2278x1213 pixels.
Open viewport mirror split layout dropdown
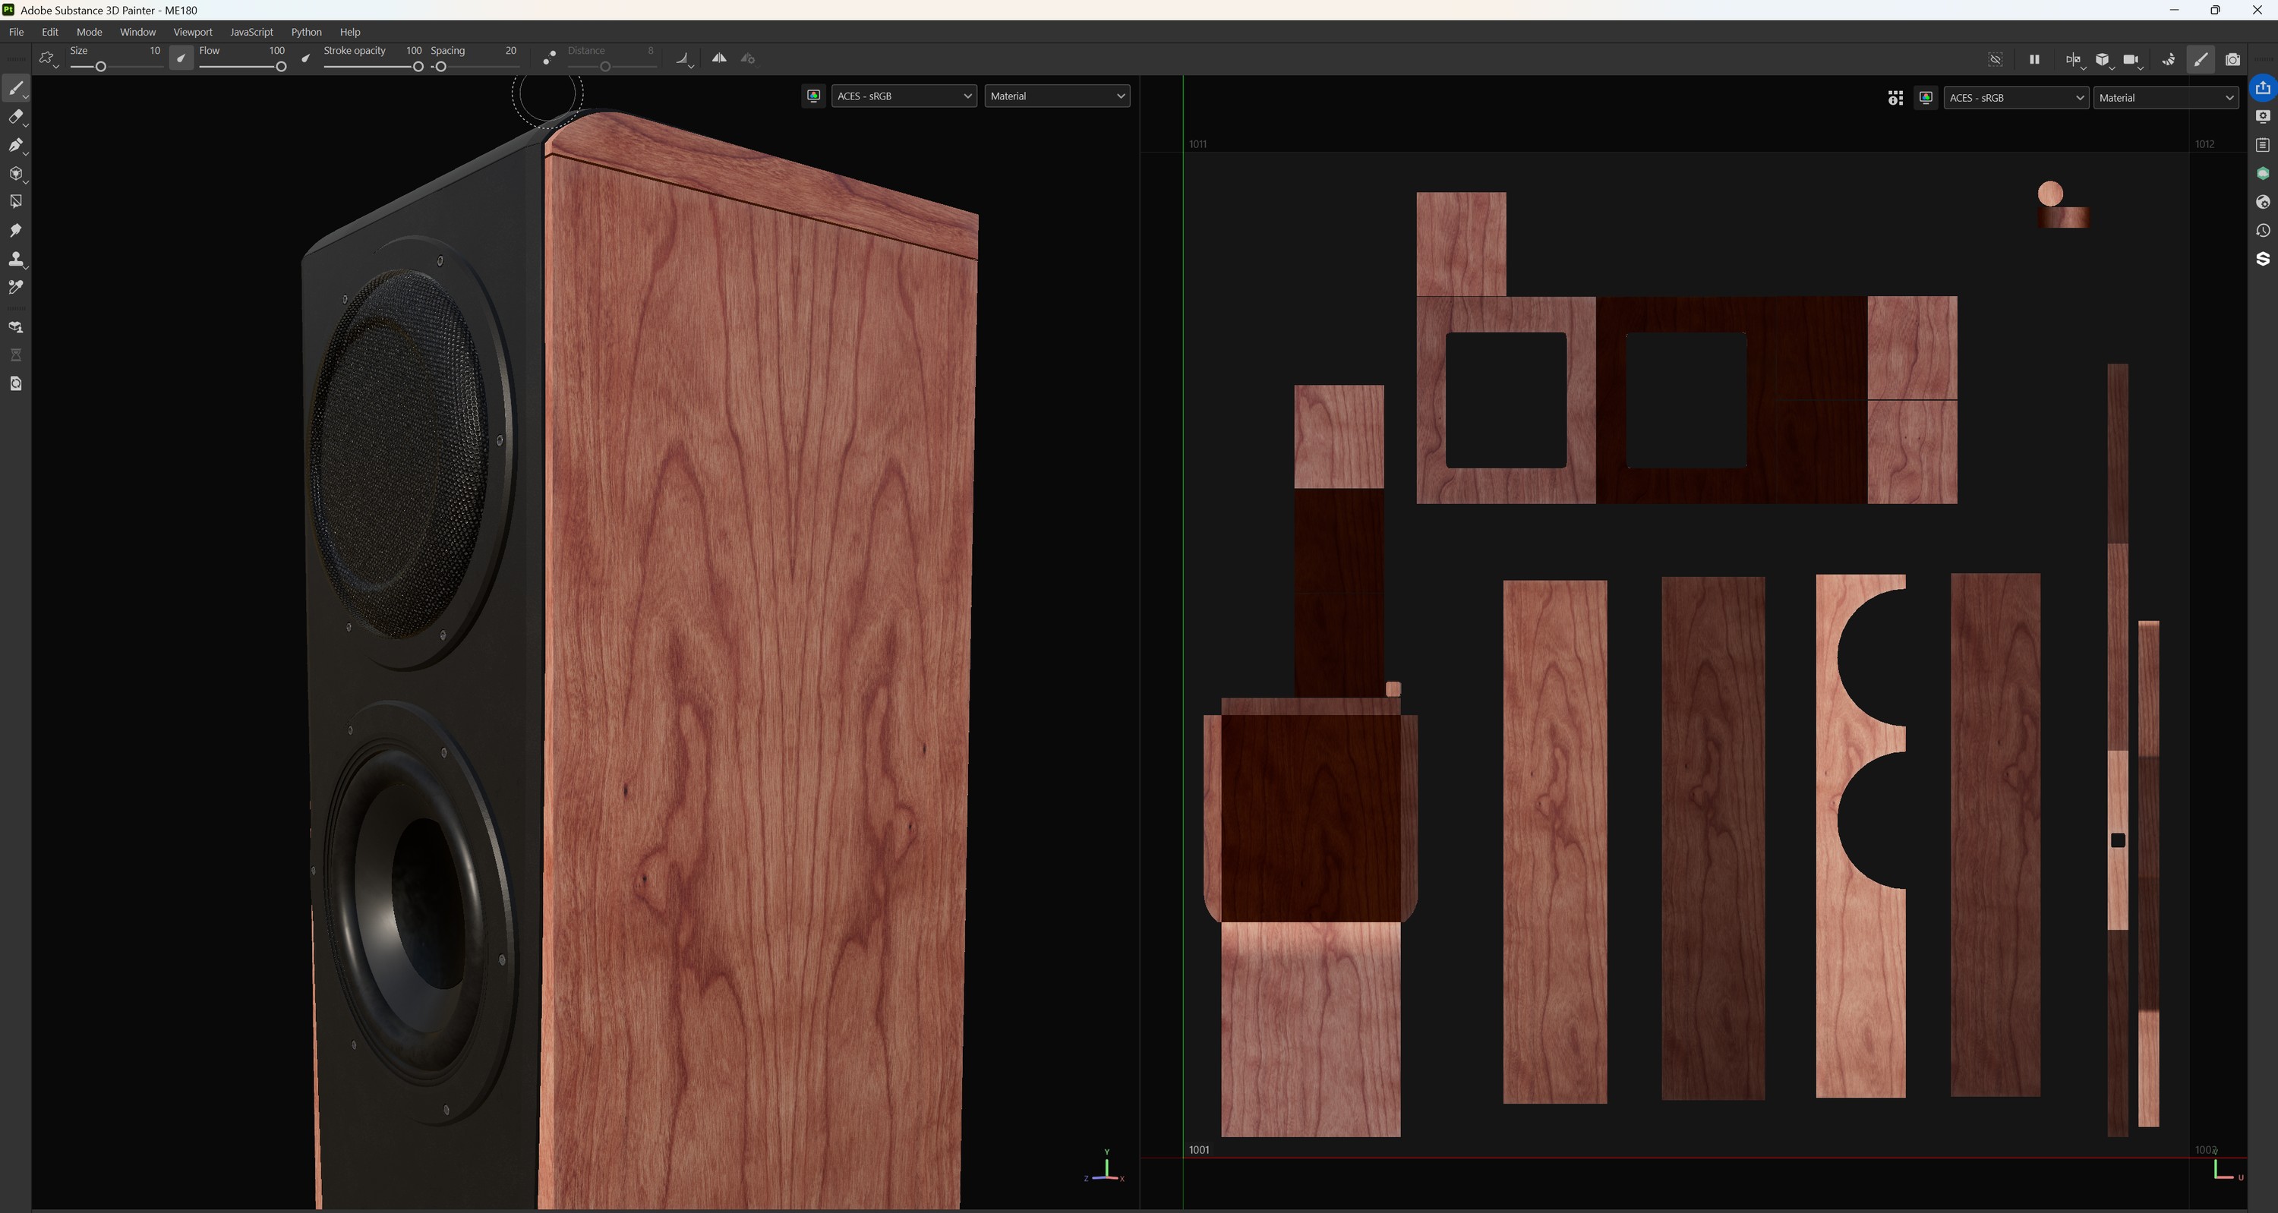click(x=2074, y=59)
